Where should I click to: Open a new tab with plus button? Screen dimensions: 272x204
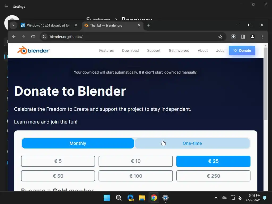click(149, 25)
